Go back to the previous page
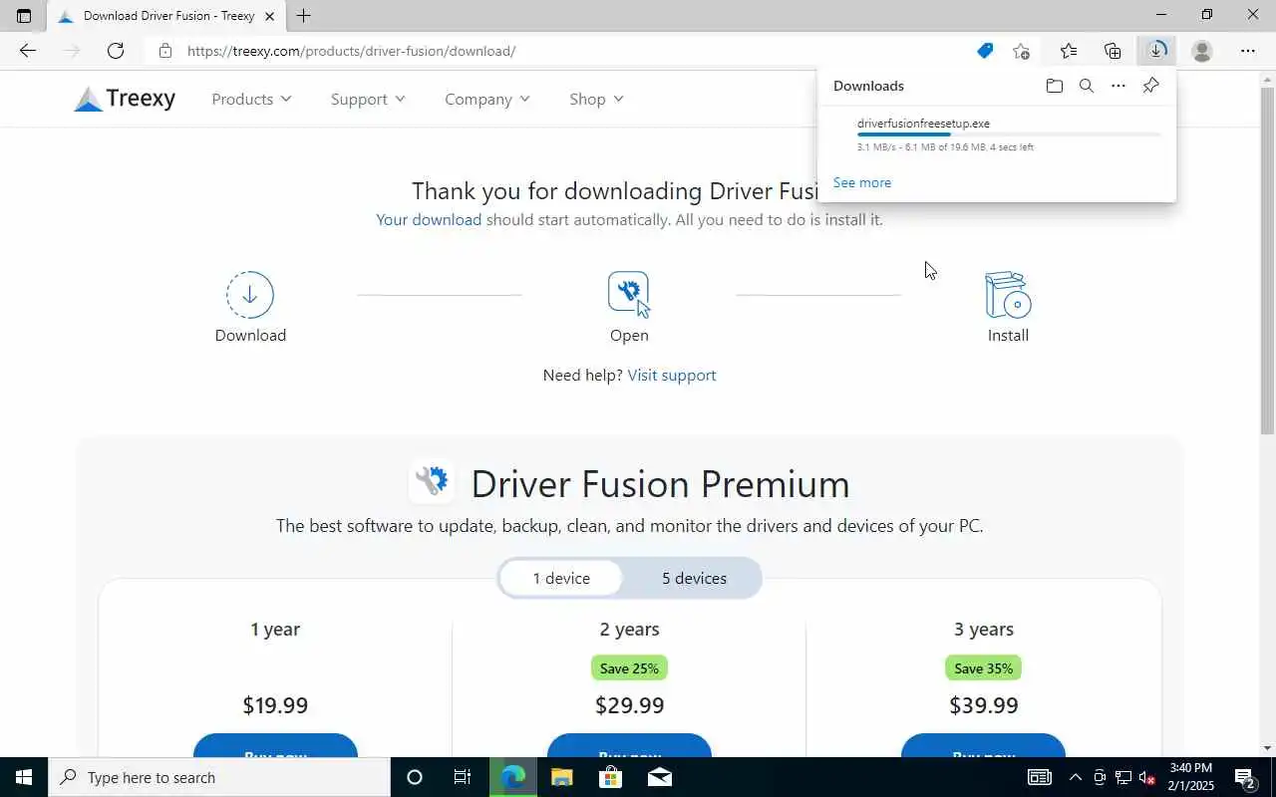 point(28,51)
